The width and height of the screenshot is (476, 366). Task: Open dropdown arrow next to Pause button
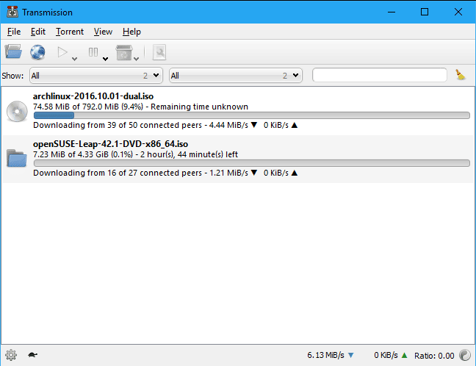(x=106, y=58)
